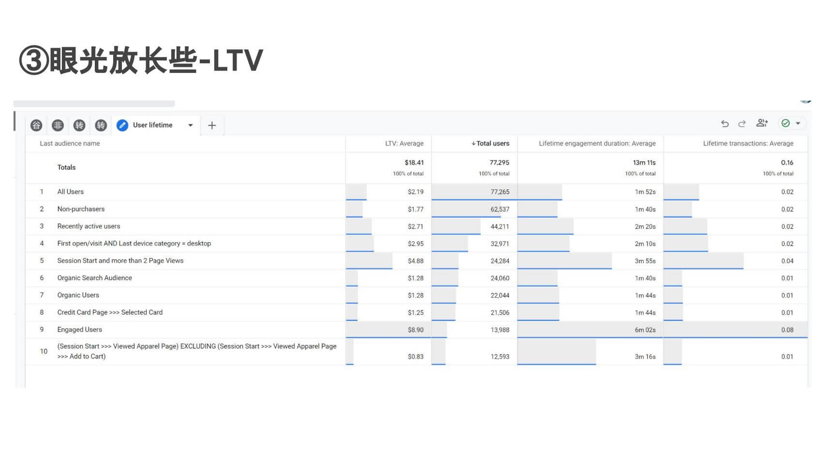Click the Last audience name header

(x=70, y=144)
